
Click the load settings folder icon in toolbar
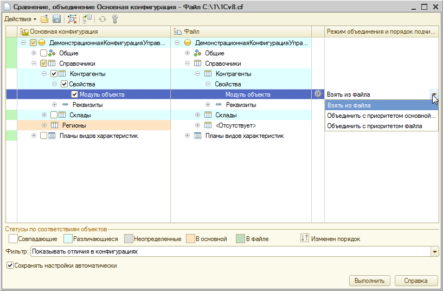[x=44, y=19]
